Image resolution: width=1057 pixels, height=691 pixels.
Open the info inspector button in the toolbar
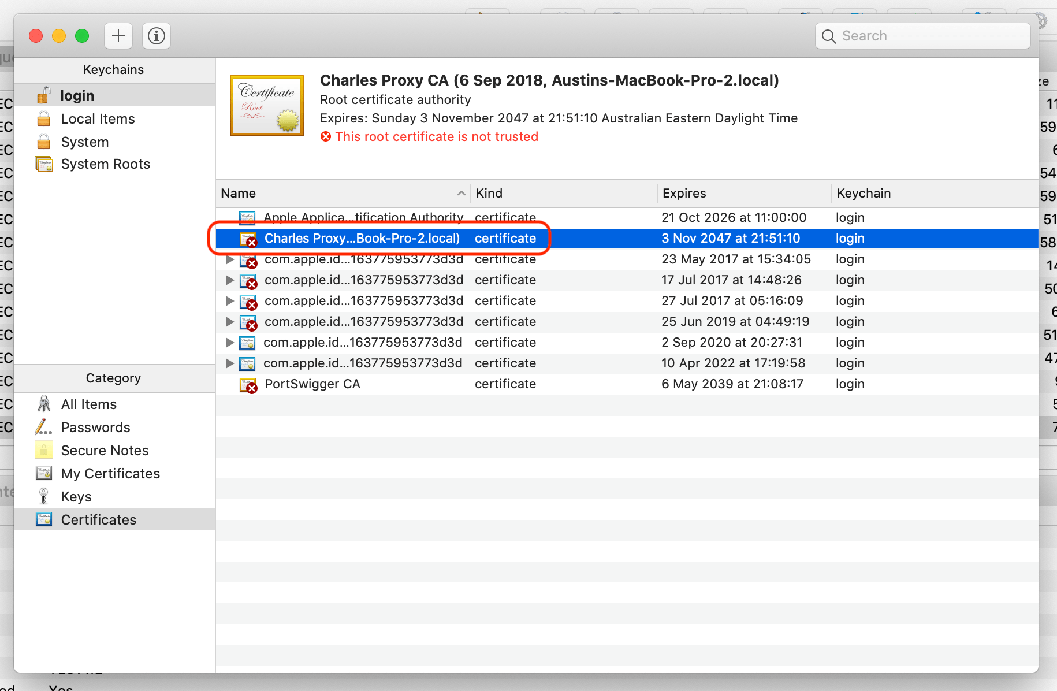point(157,36)
